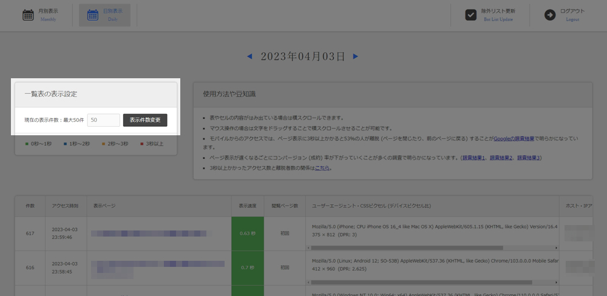Click the 2023年04月03日 date heading

(303, 56)
